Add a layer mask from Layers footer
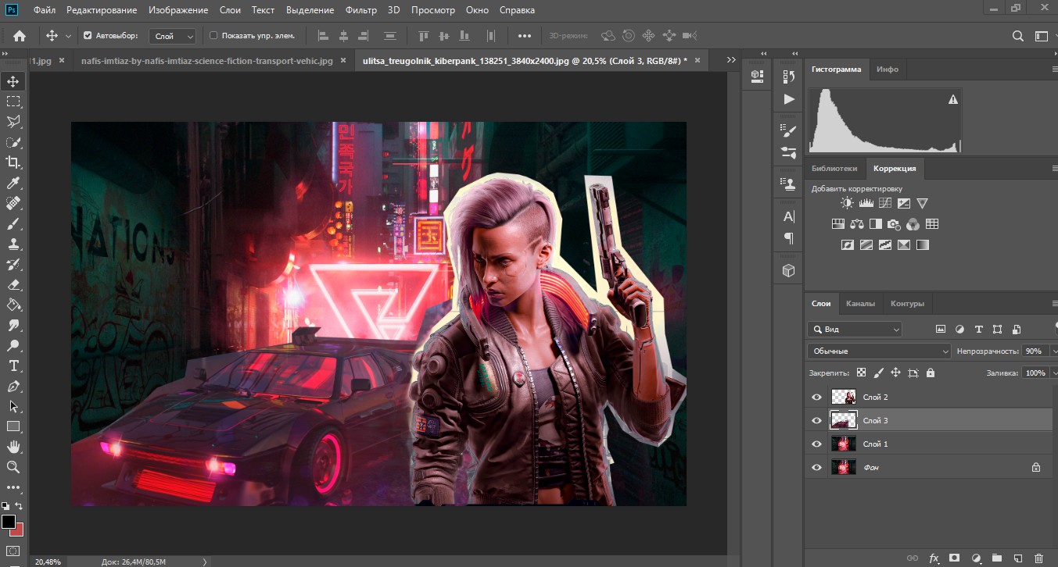This screenshot has width=1058, height=567. click(954, 558)
